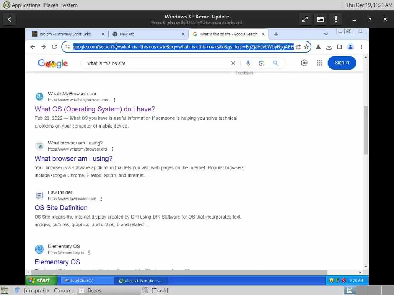Viewport: 394px width, 295px height.
Task: Click the Sign in button
Action: 342,63
